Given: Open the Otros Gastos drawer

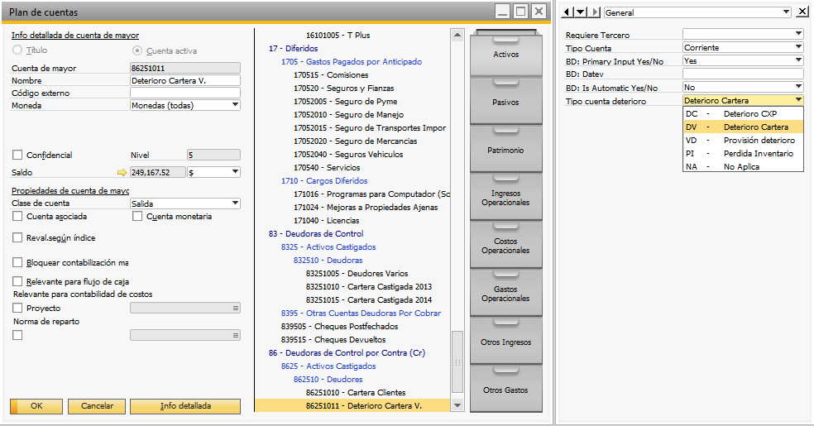Looking at the screenshot, I should 505,390.
